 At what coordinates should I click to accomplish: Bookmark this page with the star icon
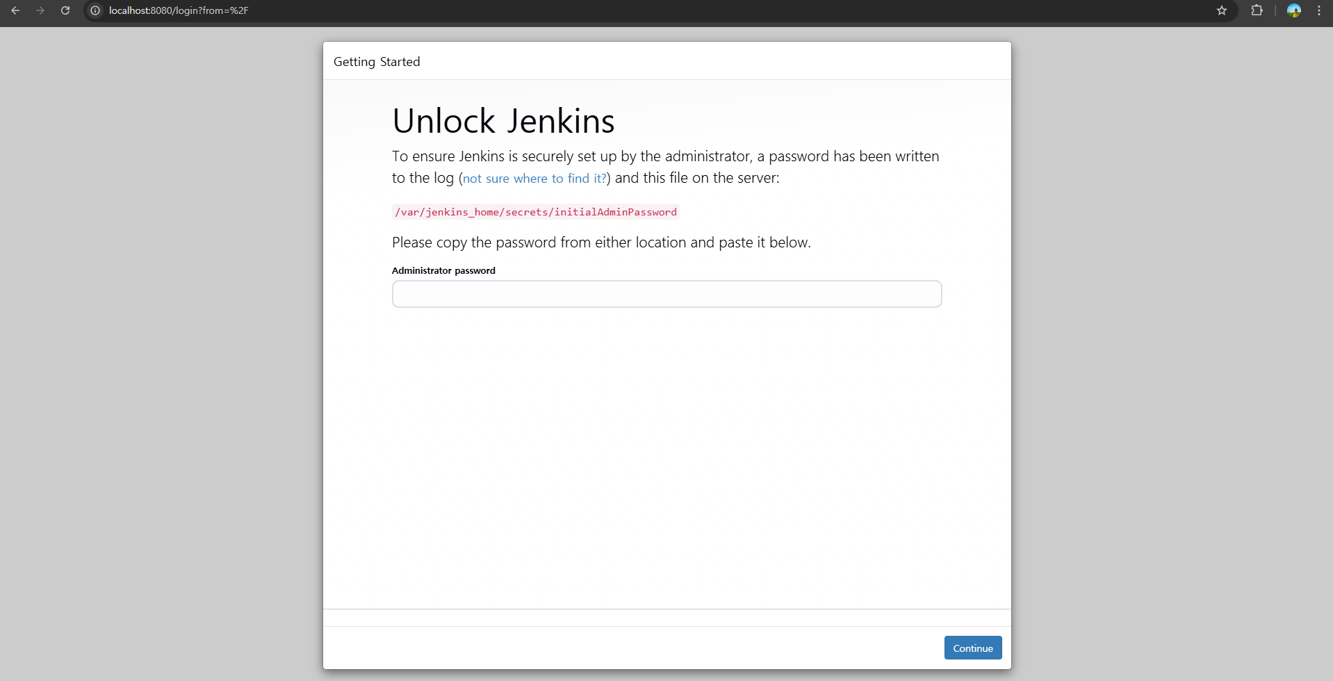click(1222, 10)
